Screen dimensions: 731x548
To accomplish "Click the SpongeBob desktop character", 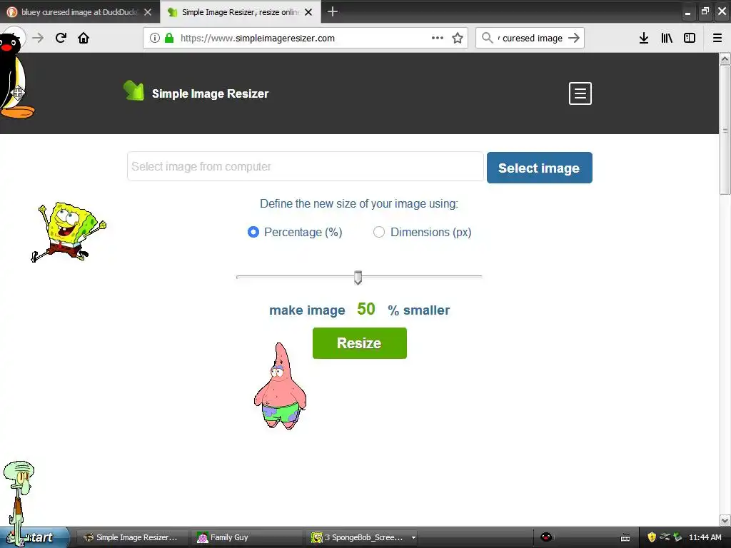I will click(x=69, y=232).
